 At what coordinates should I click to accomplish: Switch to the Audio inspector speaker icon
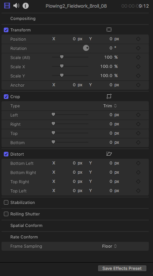16,6
